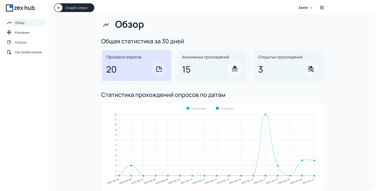Image resolution: width=376 pixels, height=191 pixels.
Task: Click the peak data point at 12
Action: [266, 115]
